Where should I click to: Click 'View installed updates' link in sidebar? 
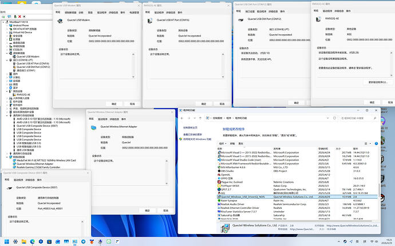(192, 135)
